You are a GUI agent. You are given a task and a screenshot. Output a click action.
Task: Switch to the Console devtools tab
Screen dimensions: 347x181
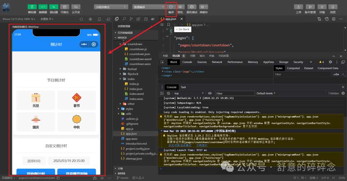187,62
